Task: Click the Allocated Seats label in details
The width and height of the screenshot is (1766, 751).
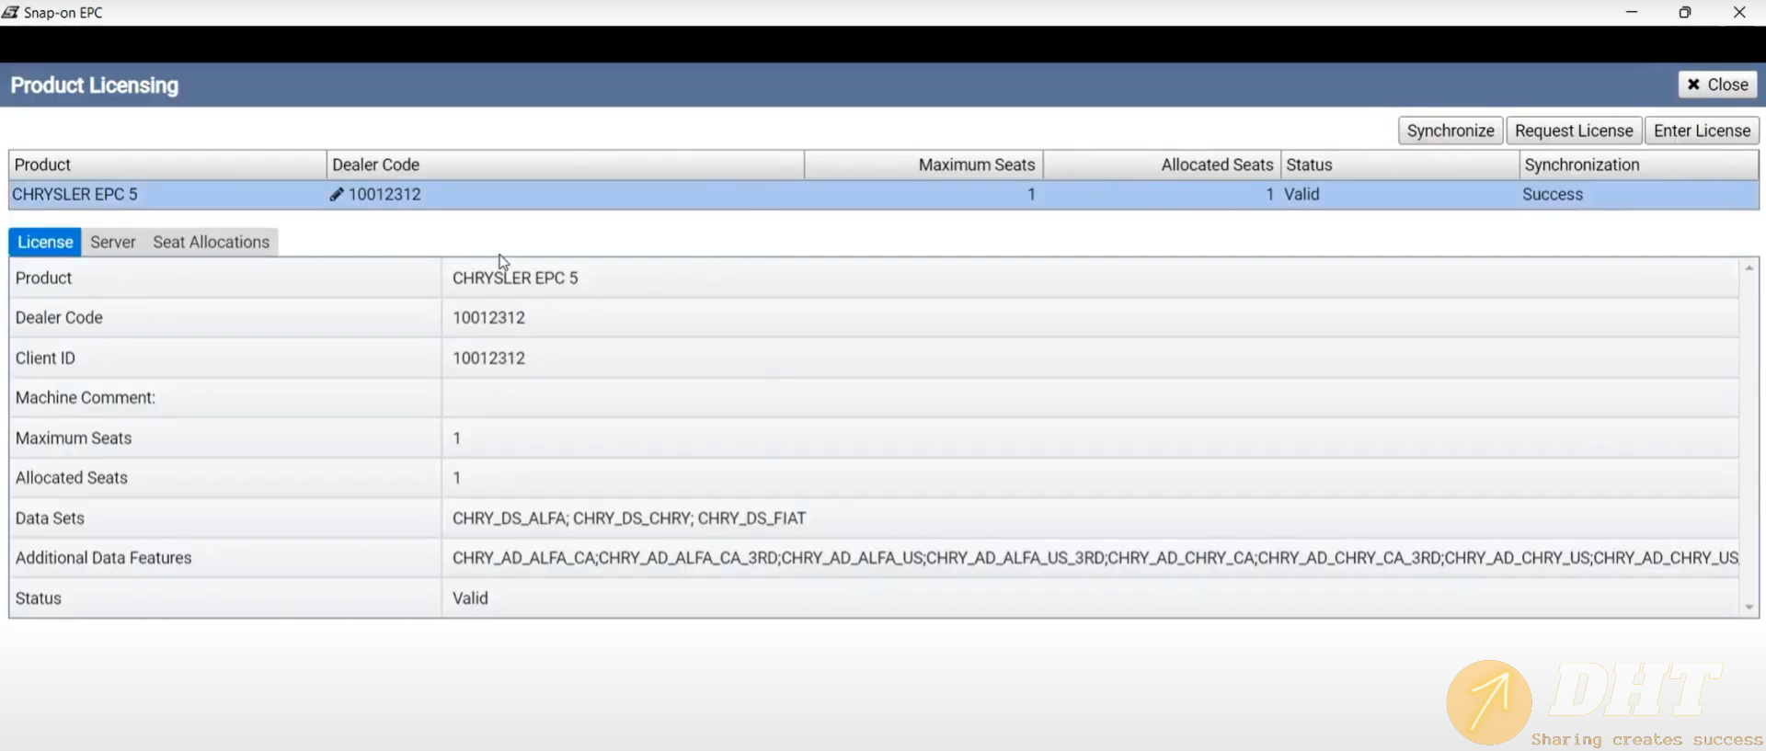Action: coord(72,477)
